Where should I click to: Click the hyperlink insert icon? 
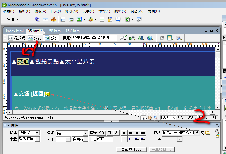pyautogui.click(x=37, y=19)
